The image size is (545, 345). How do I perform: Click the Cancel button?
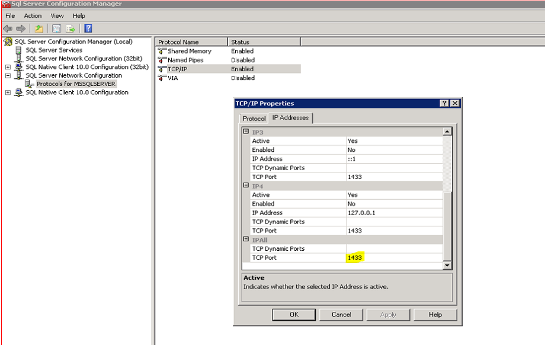[341, 314]
